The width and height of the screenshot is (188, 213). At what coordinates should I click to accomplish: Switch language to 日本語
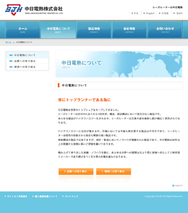(x=165, y=13)
